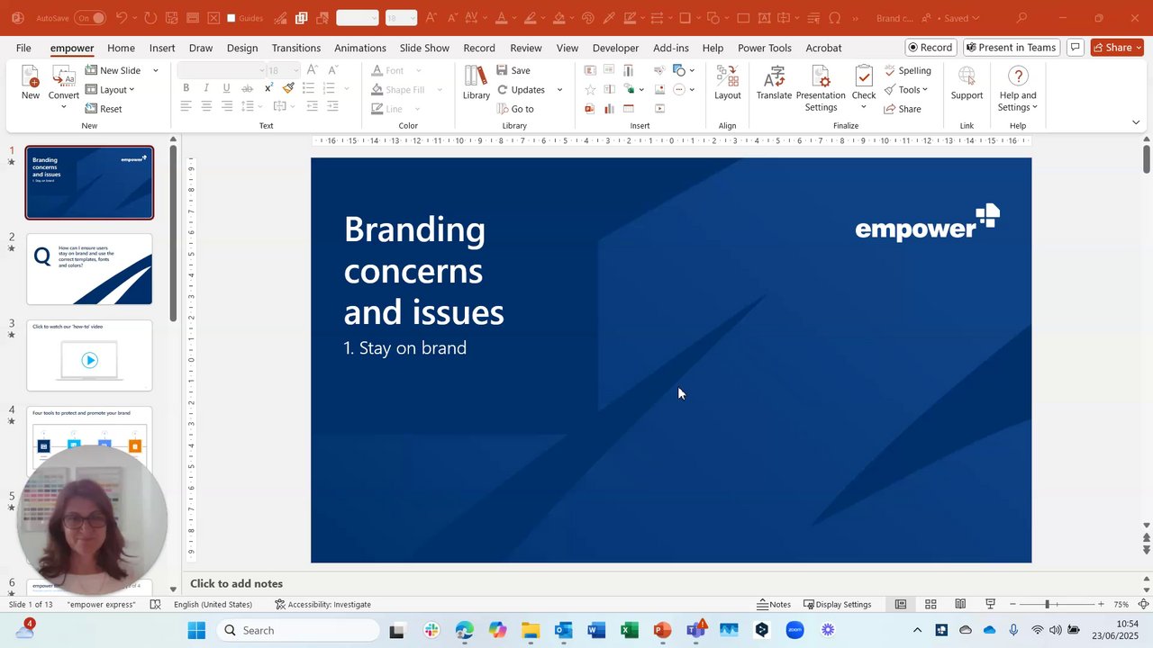Switch to the Transitions tab
Screen dimensions: 1153x648
pos(295,48)
